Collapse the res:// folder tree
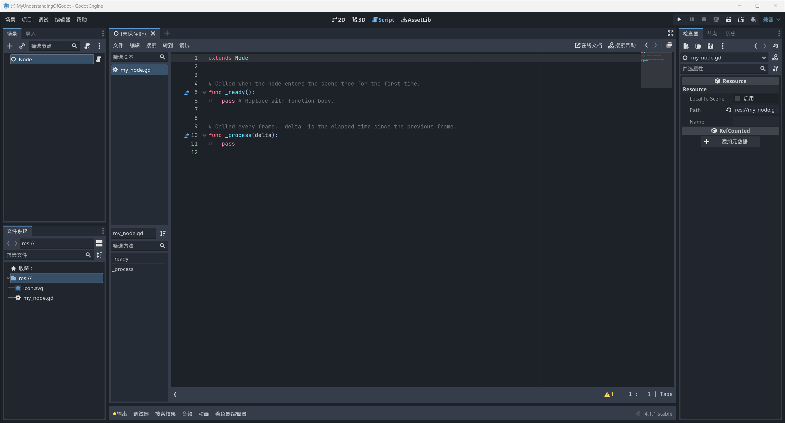The height and width of the screenshot is (423, 785). pos(8,278)
